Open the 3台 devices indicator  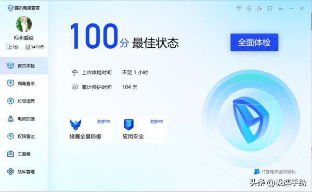12,47
